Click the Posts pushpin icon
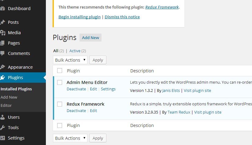 coord(2,22)
